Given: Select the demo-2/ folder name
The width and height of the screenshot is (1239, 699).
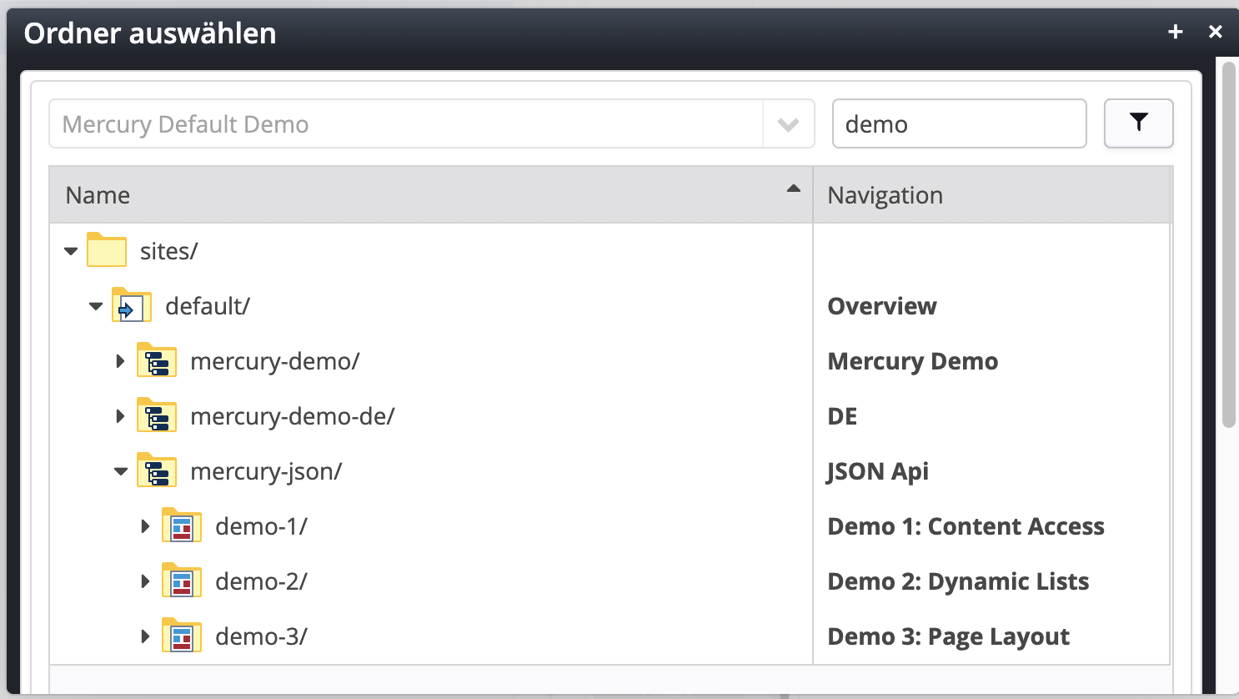Looking at the screenshot, I should click(261, 581).
